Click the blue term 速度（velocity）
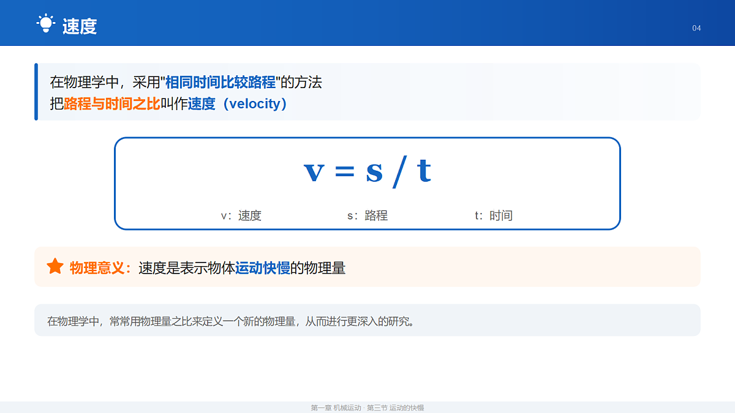 (241, 104)
